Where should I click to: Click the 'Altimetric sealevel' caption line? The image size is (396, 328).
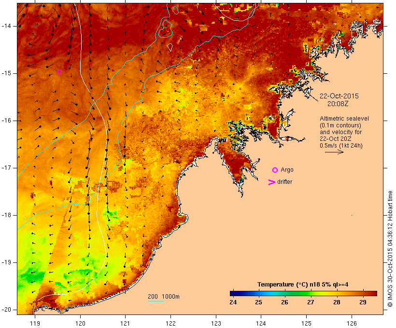click(x=344, y=119)
